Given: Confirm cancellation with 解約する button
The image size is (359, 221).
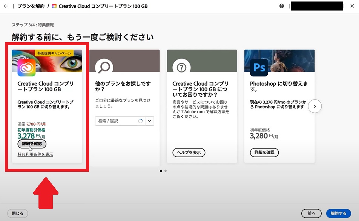Looking at the screenshot, I should tap(338, 213).
